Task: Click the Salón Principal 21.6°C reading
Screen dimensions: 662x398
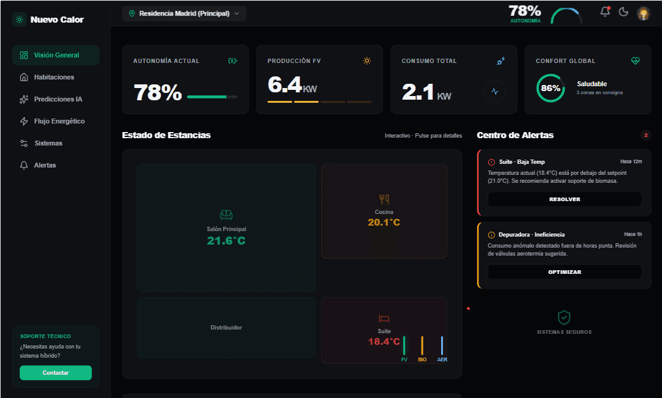Action: coord(226,240)
